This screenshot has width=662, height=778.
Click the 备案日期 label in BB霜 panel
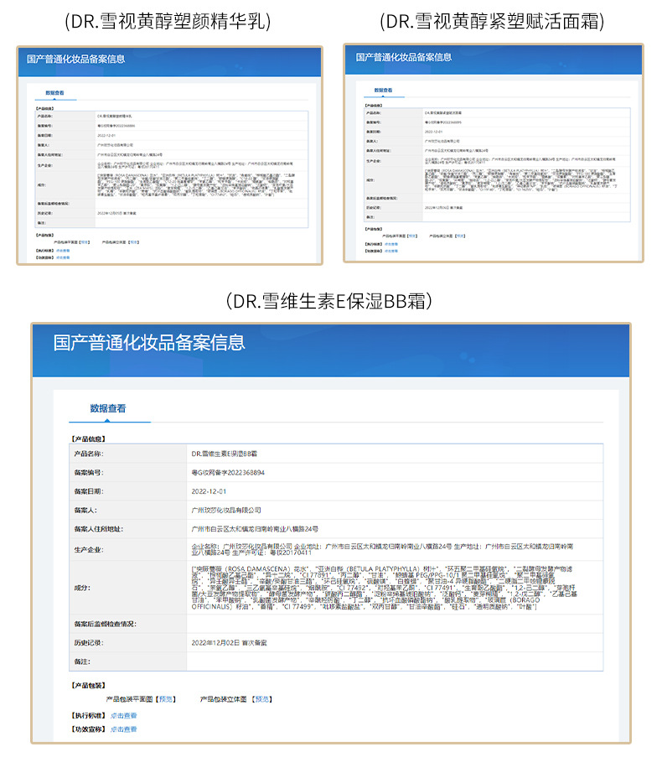[x=89, y=491]
